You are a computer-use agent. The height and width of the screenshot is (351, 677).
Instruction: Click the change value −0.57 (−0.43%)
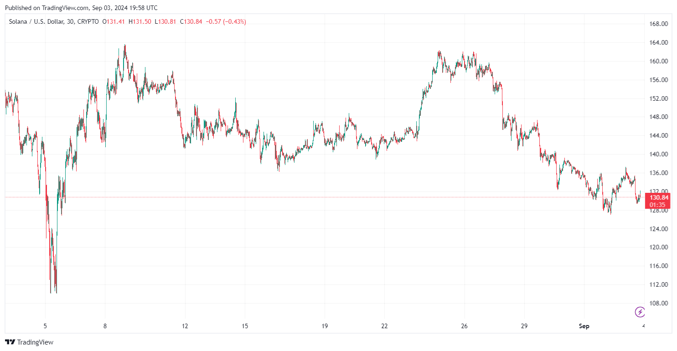tap(226, 21)
